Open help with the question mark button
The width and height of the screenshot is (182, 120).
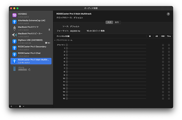[x=168, y=14]
